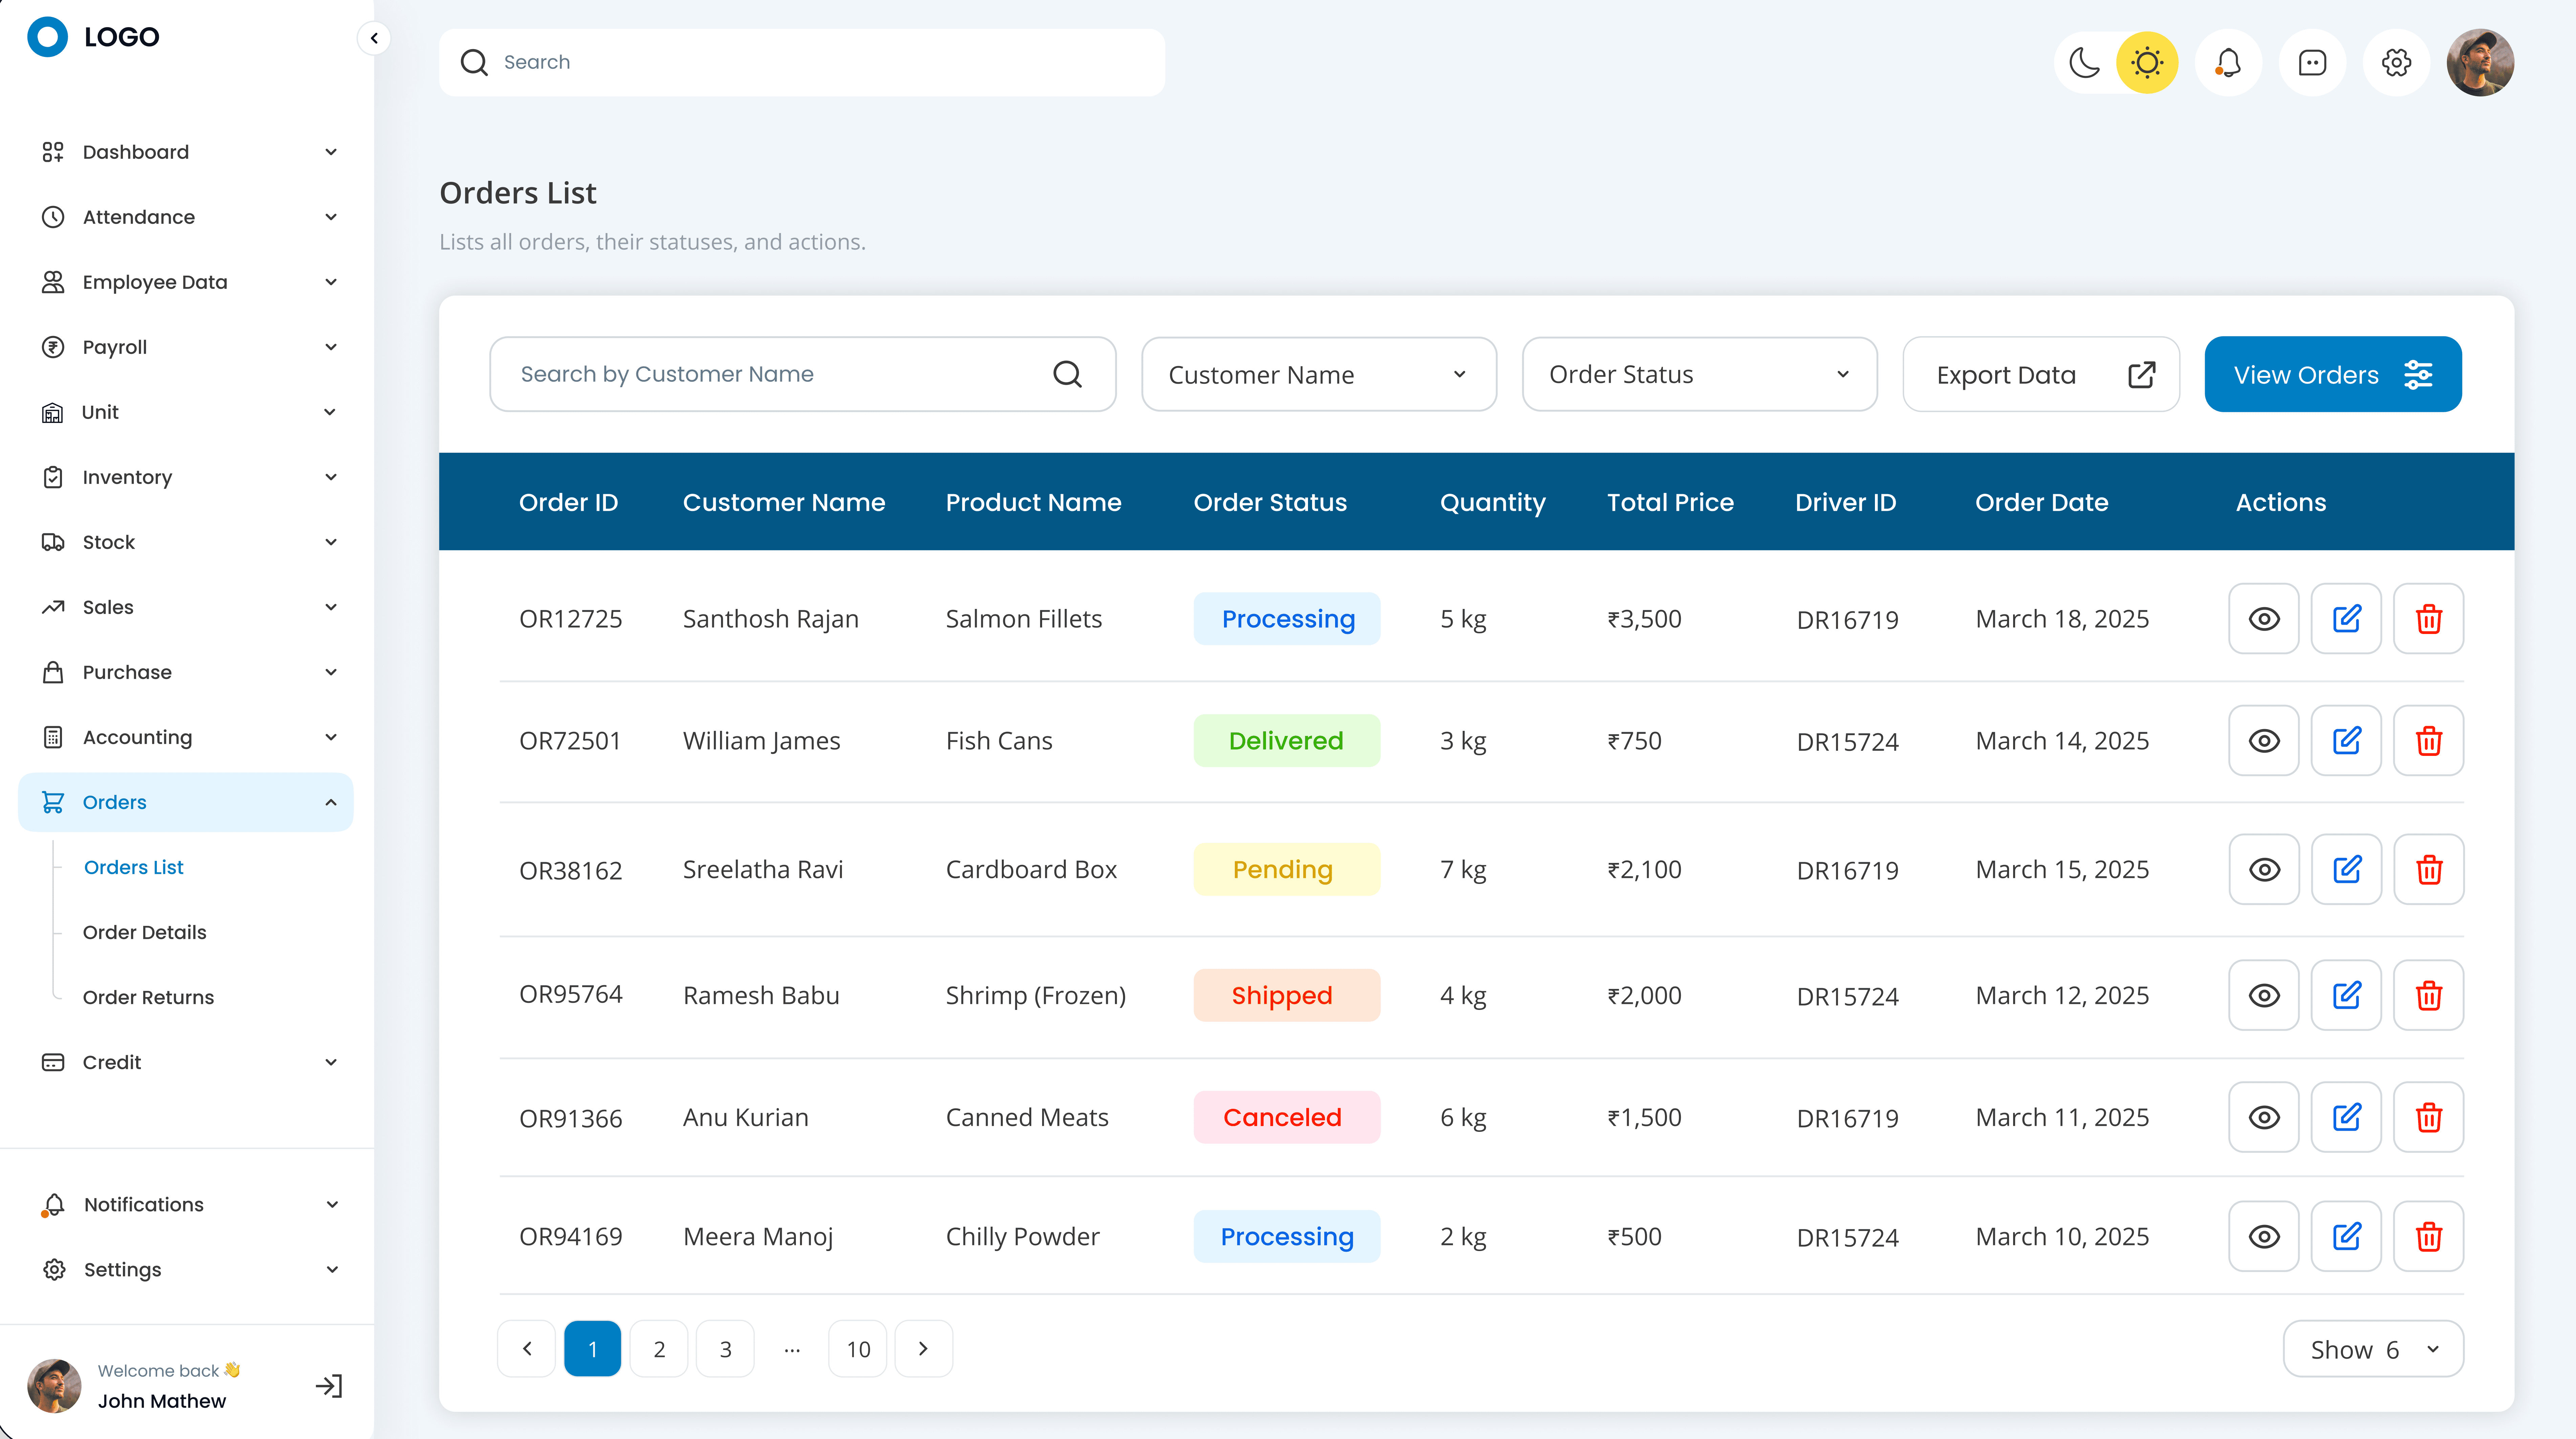The height and width of the screenshot is (1439, 2576).
Task: Click the Export Data button
Action: (x=2040, y=374)
